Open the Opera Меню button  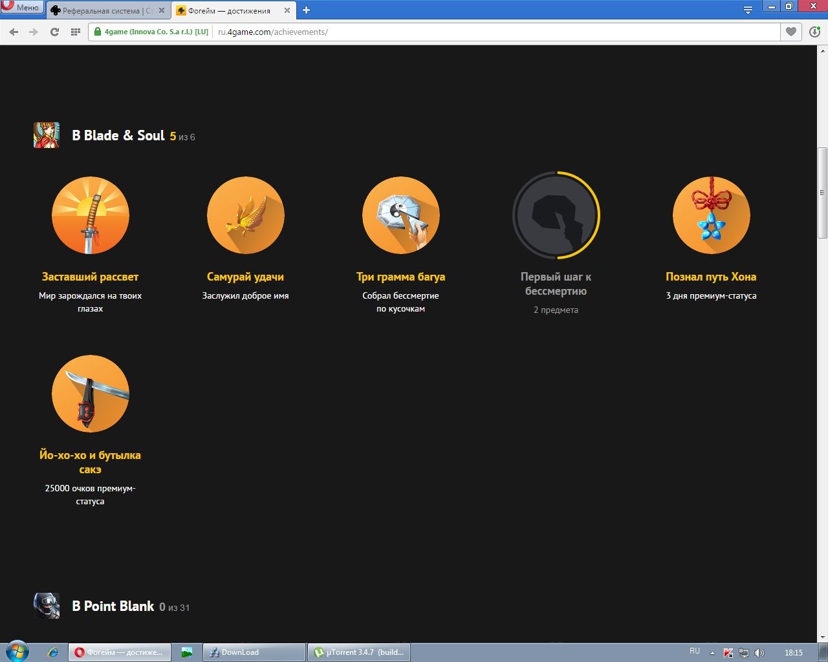pos(21,8)
